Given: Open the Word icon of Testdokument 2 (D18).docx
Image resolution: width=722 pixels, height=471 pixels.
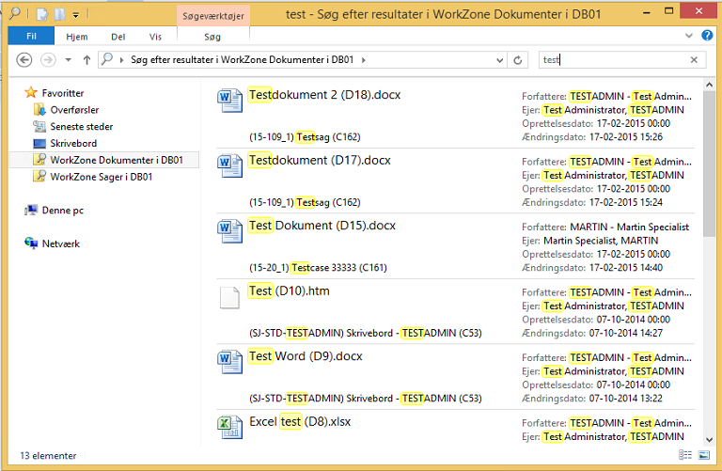Looking at the screenshot, I should (x=229, y=100).
